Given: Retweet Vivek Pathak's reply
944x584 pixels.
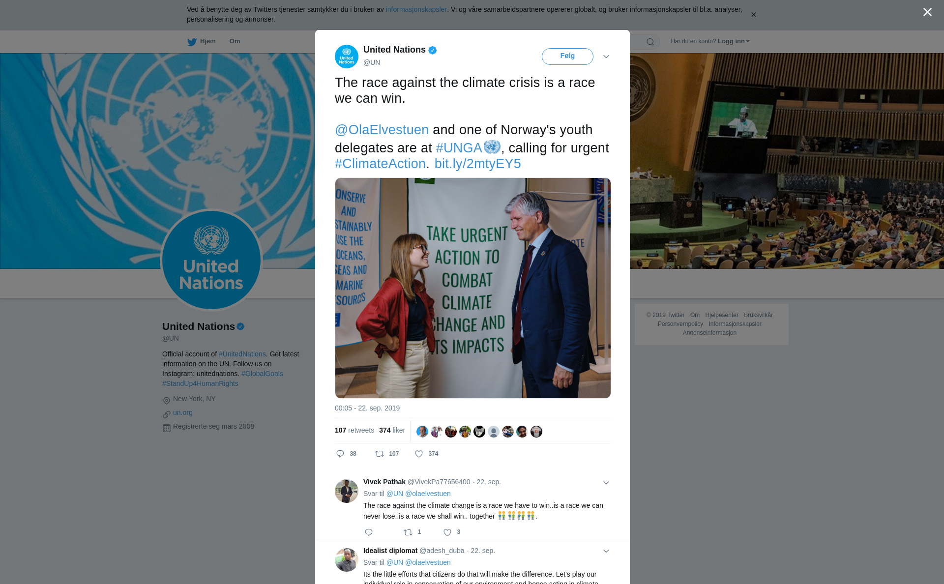Looking at the screenshot, I should (408, 532).
